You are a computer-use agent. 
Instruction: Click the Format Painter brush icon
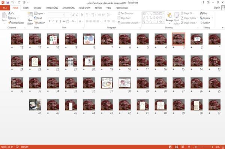click(x=9, y=23)
